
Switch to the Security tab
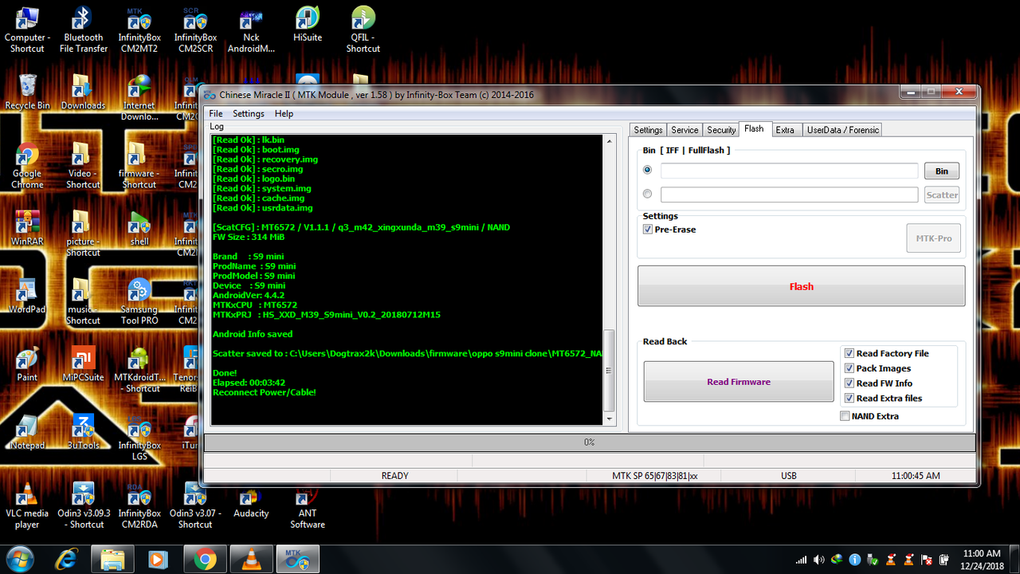coord(721,130)
